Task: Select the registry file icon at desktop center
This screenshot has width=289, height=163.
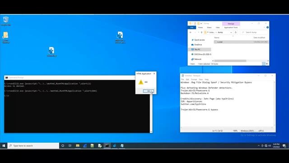Action: [120, 37]
